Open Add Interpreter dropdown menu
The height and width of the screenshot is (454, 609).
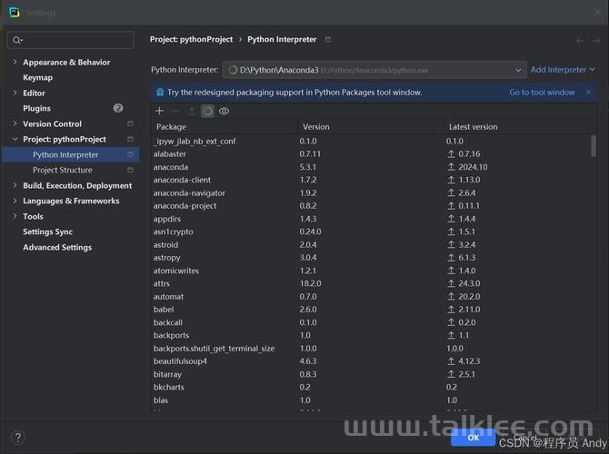pos(563,69)
